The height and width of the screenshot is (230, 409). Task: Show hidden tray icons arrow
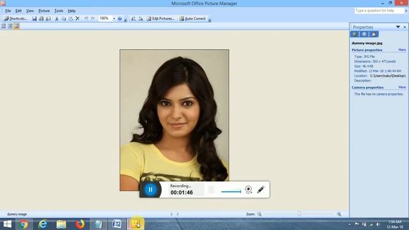tap(350, 224)
